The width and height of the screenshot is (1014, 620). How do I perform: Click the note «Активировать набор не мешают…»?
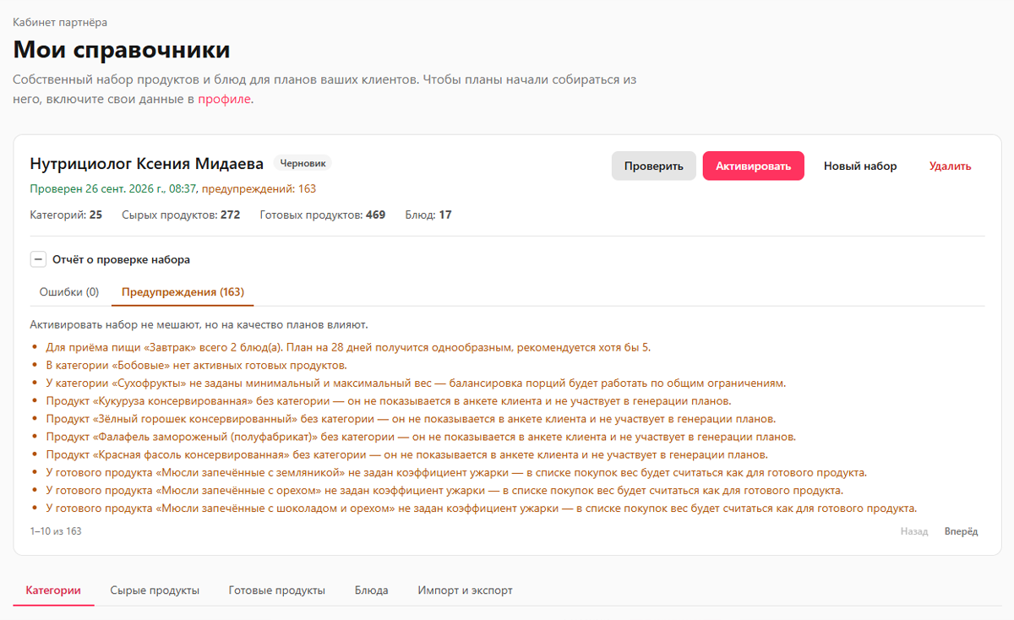tap(199, 324)
